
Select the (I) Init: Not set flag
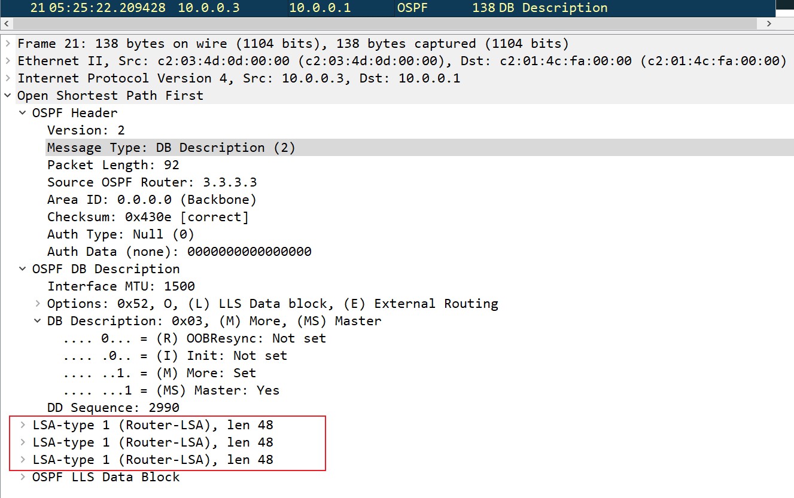tap(175, 356)
